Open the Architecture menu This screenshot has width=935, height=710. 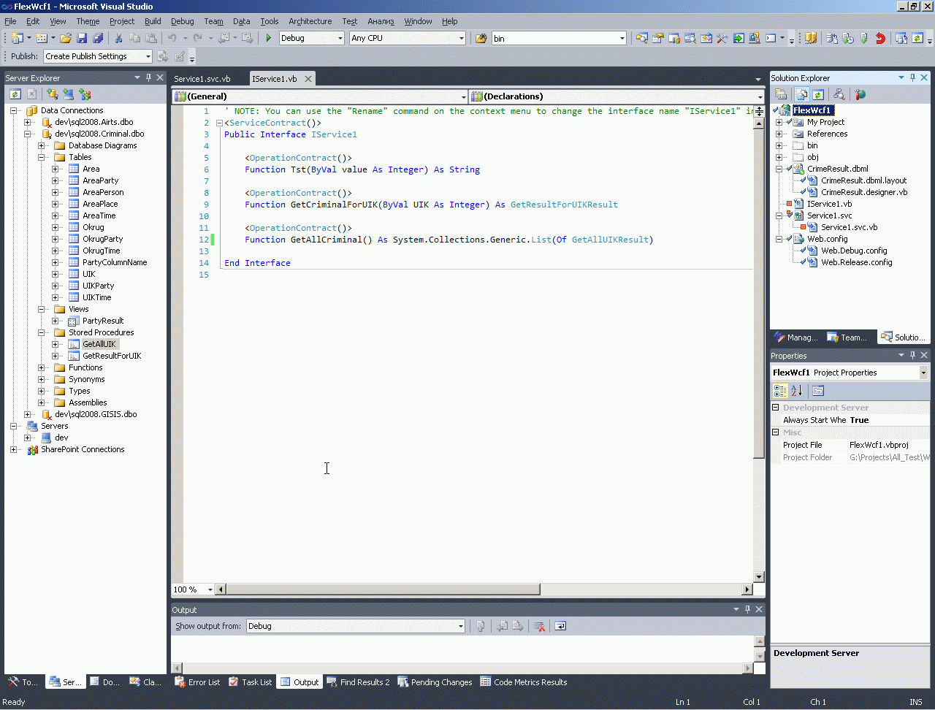pyautogui.click(x=310, y=21)
